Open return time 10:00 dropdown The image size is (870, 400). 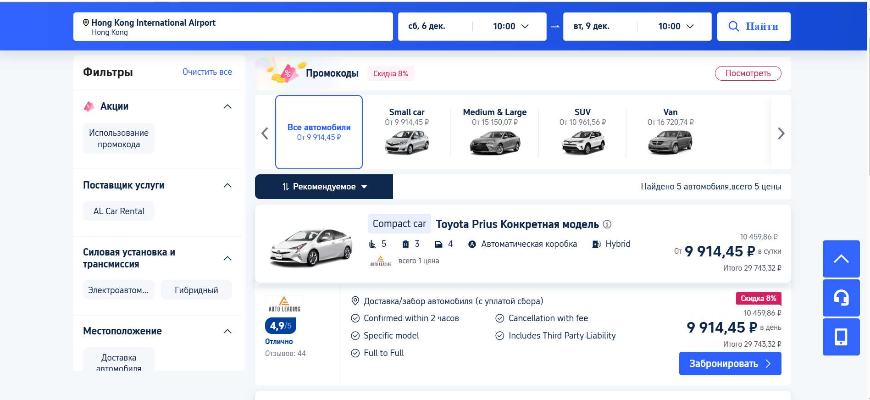click(675, 27)
